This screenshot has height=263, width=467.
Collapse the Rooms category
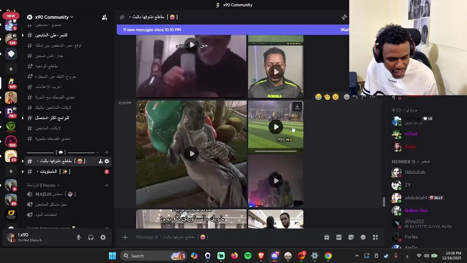point(43,185)
